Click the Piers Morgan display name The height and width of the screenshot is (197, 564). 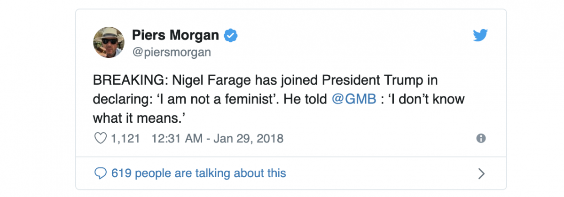pos(175,35)
